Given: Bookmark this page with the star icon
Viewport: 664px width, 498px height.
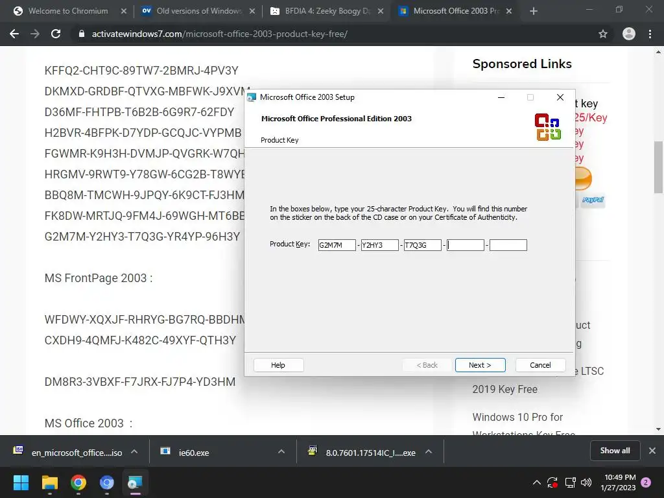Looking at the screenshot, I should (x=603, y=34).
